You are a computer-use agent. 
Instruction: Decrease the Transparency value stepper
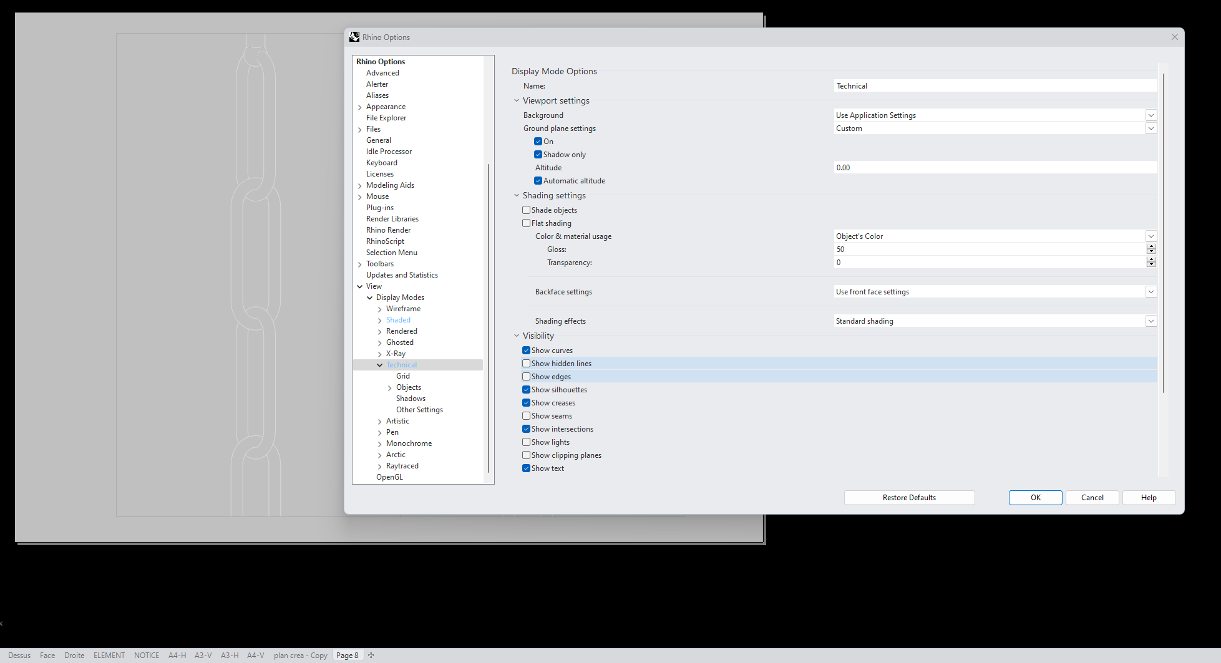click(1151, 265)
